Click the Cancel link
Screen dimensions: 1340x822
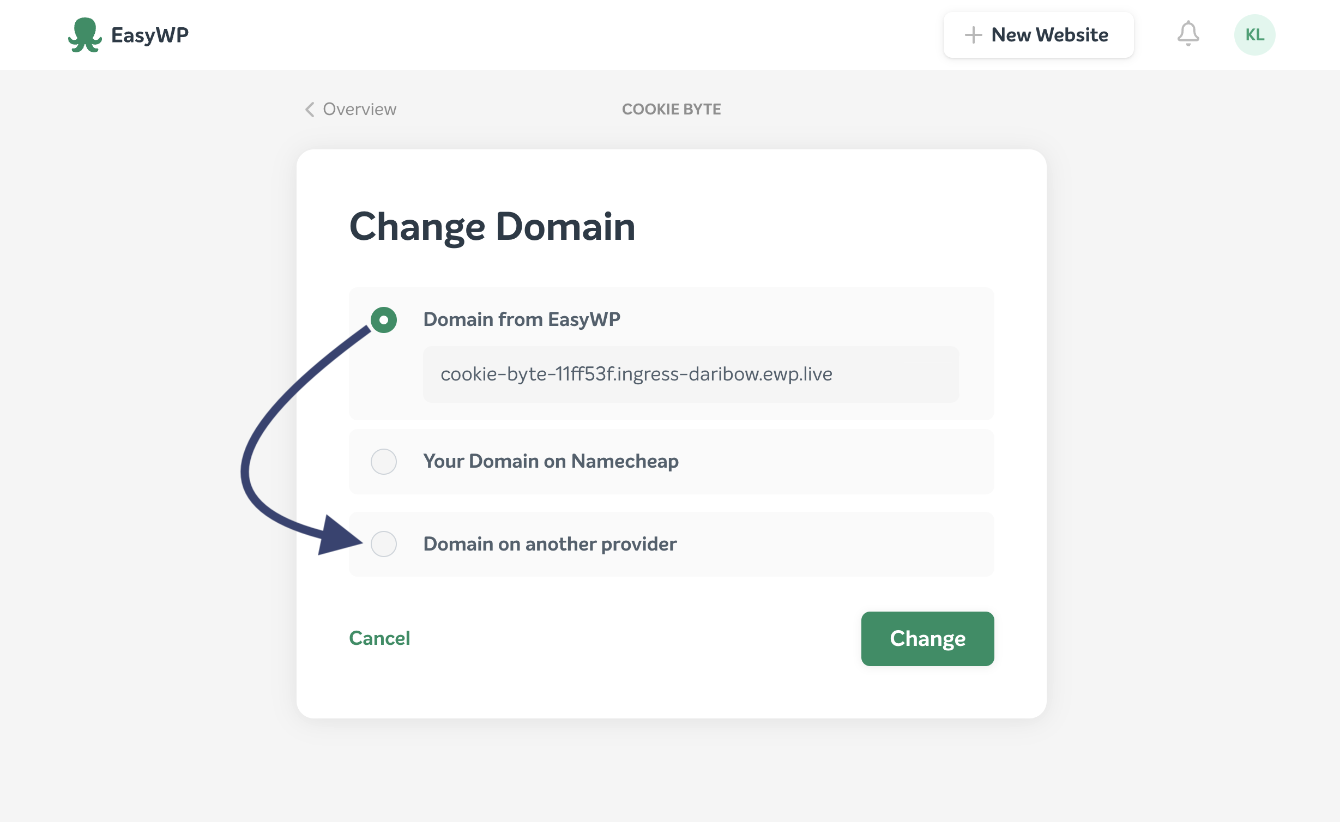click(x=379, y=638)
